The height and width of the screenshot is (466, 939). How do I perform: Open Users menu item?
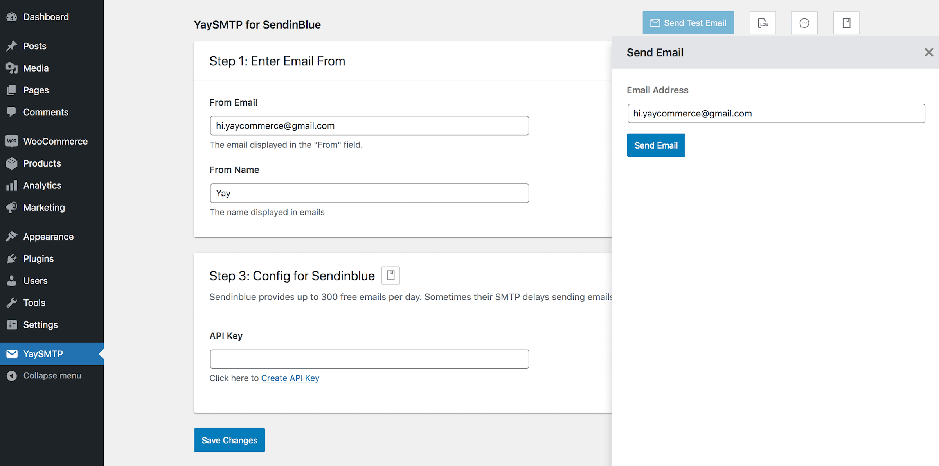tap(52, 281)
